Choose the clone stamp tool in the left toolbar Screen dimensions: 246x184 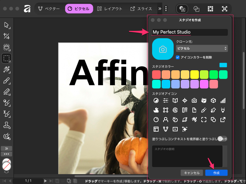[6, 125]
